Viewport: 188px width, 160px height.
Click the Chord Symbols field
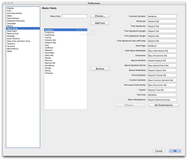[162, 75]
